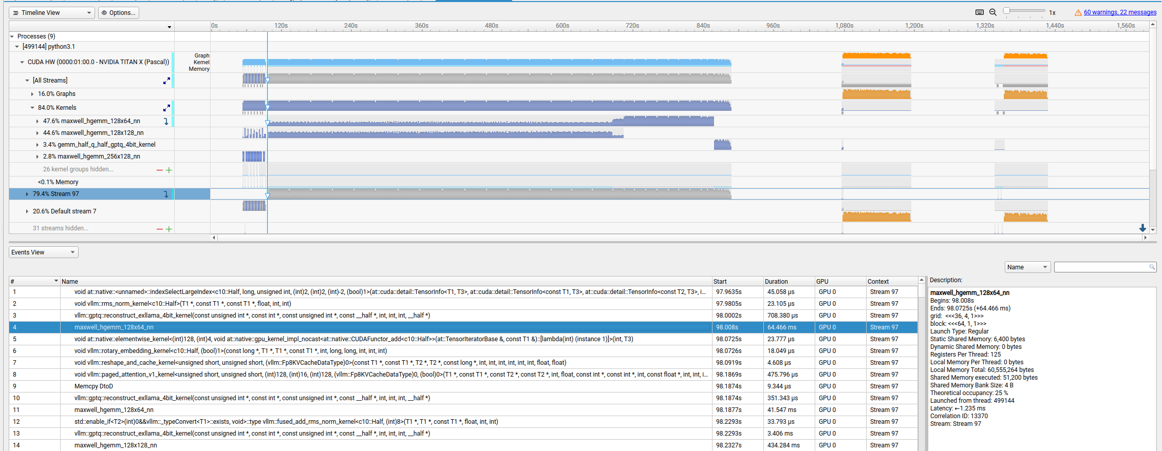Image resolution: width=1162 pixels, height=451 pixels.
Task: Click the events search input field
Action: [x=1101, y=267]
